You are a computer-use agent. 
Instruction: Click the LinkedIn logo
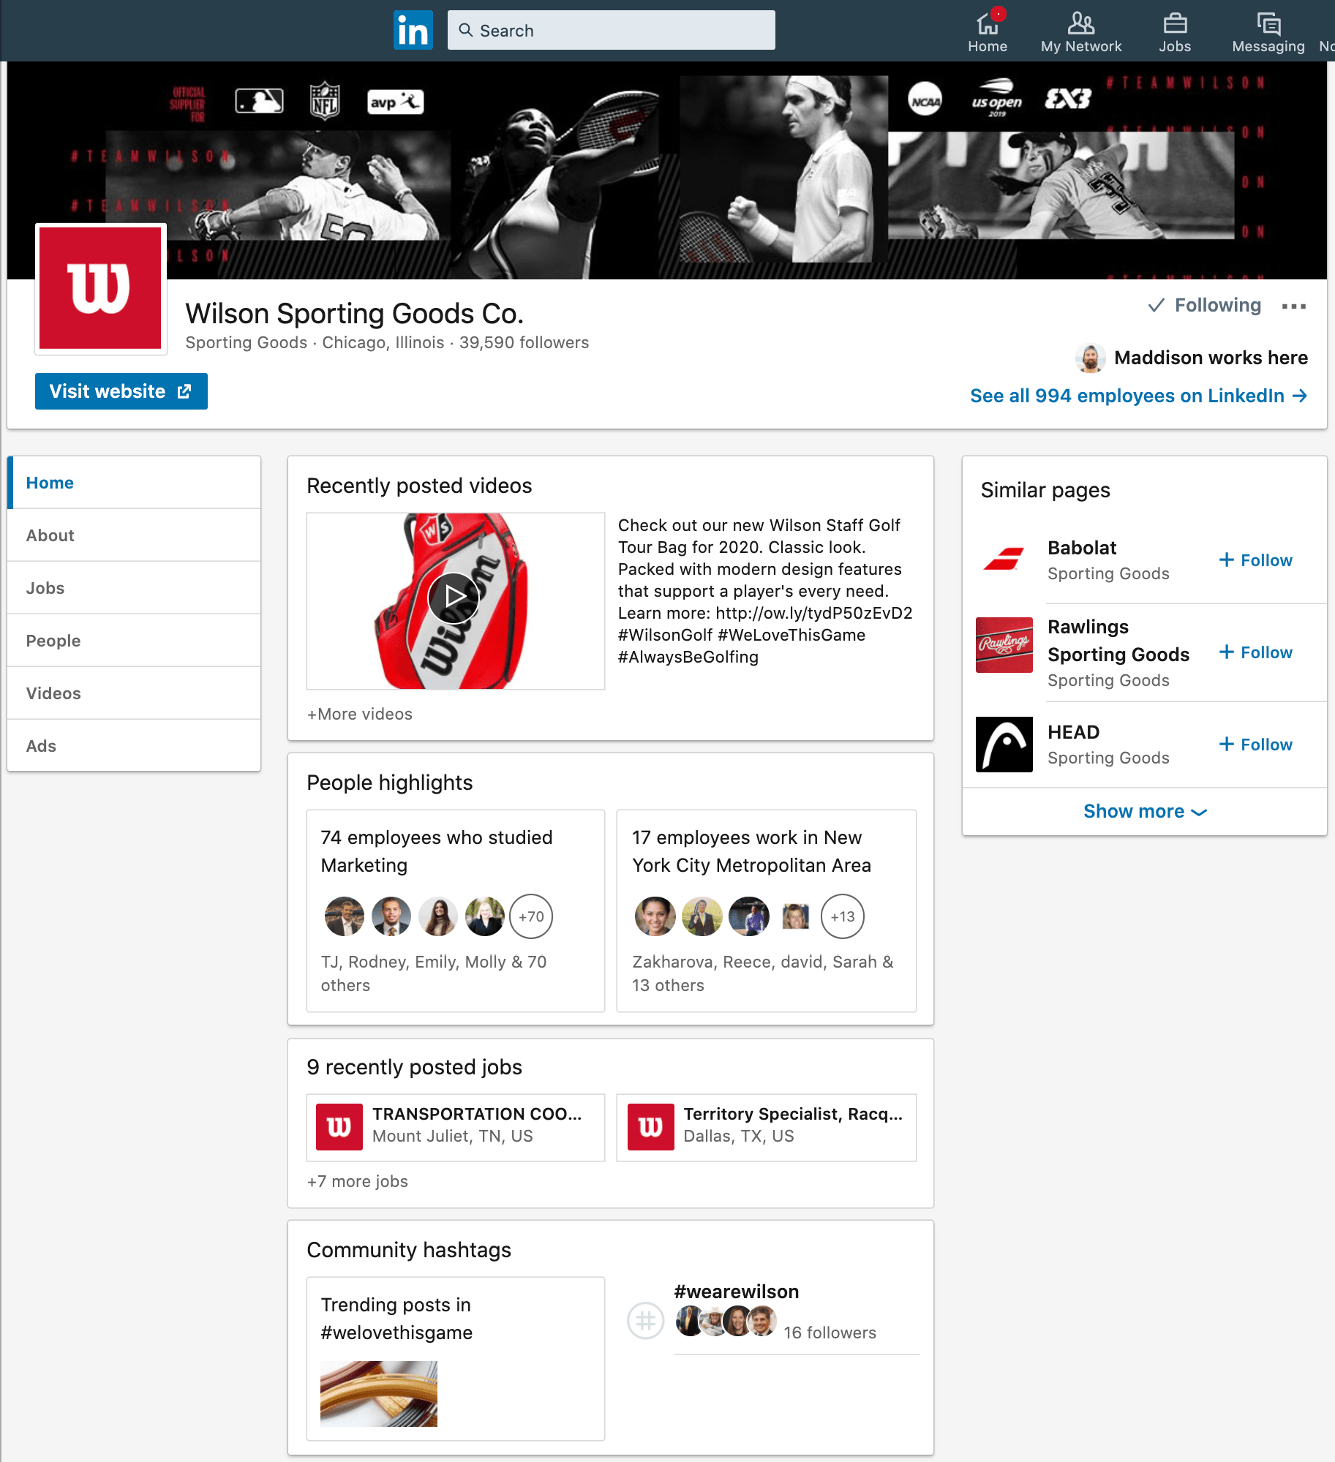[413, 30]
